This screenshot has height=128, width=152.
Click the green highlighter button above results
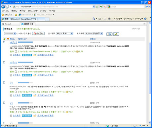pyautogui.click(x=116, y=34)
